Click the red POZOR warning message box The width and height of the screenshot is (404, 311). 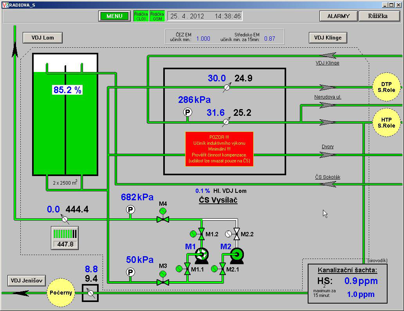(219, 149)
